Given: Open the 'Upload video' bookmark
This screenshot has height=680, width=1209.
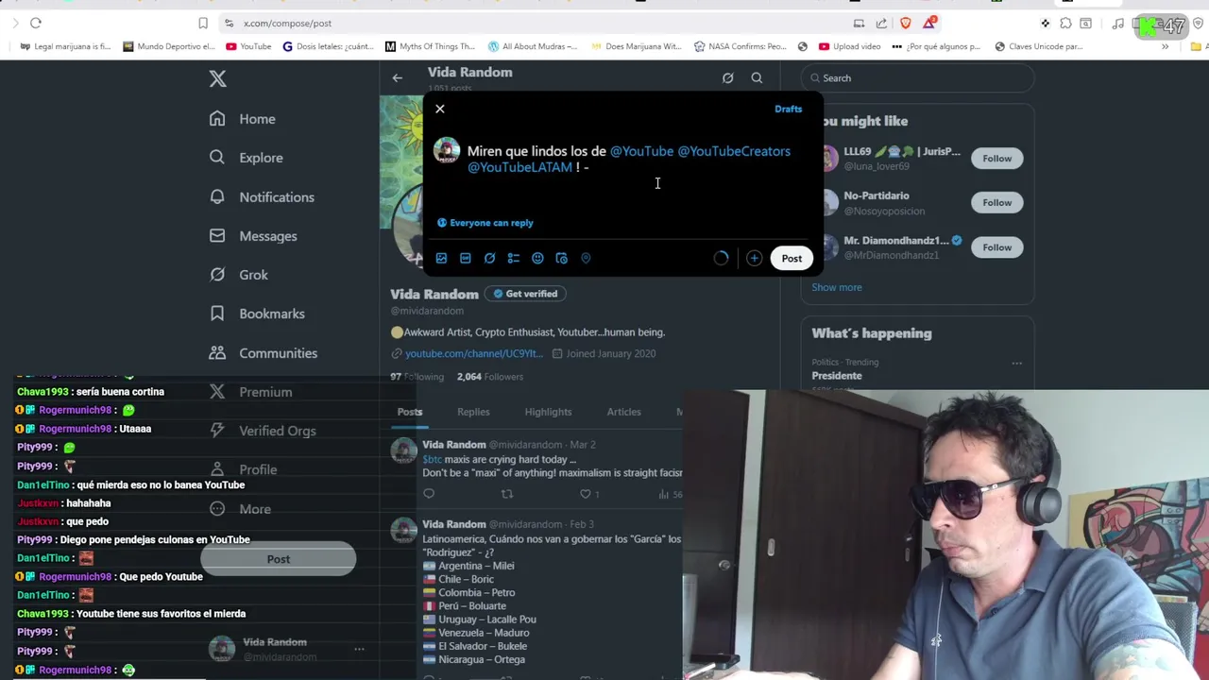Looking at the screenshot, I should (850, 46).
